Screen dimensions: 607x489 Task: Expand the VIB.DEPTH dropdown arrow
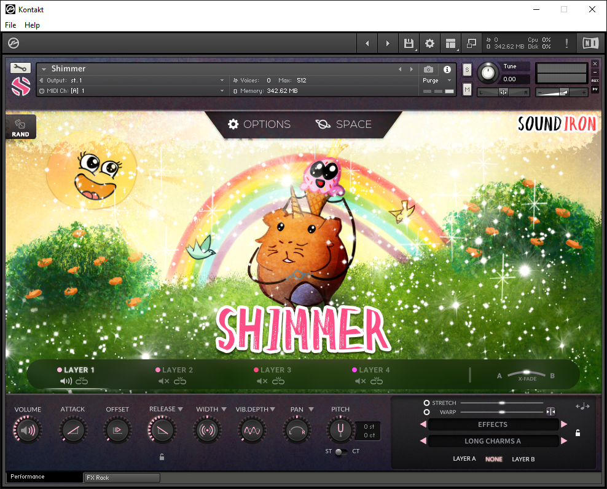(x=273, y=409)
